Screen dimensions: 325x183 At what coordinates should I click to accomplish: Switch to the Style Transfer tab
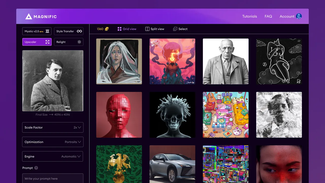(x=69, y=31)
